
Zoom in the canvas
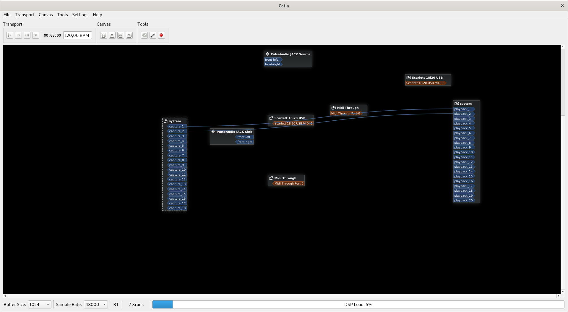click(x=112, y=35)
